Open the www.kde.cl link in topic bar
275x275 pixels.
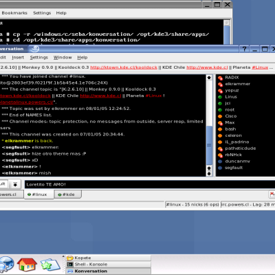click(207, 67)
